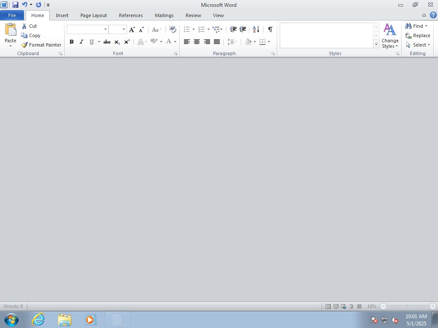The height and width of the screenshot is (328, 438).
Task: Click the Font Color A button
Action: point(169,42)
